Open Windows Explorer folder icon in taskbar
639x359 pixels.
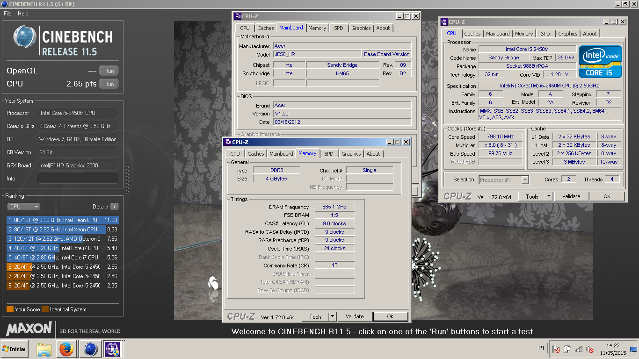click(44, 349)
